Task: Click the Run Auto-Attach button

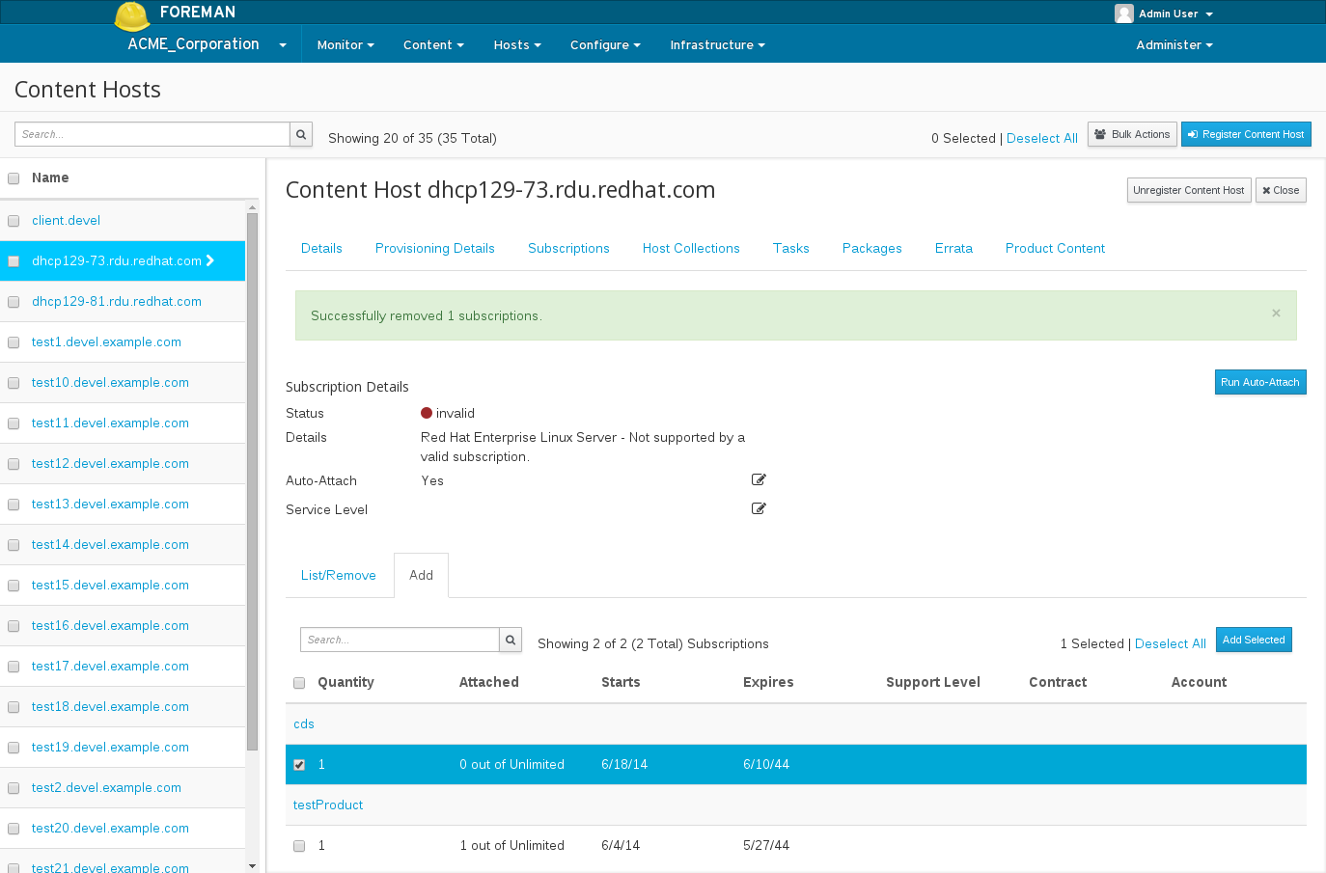Action: pos(1260,382)
